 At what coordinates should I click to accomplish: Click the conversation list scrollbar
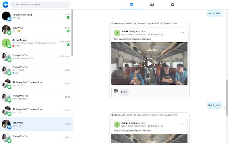[72, 33]
